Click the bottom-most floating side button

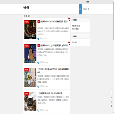111,106
